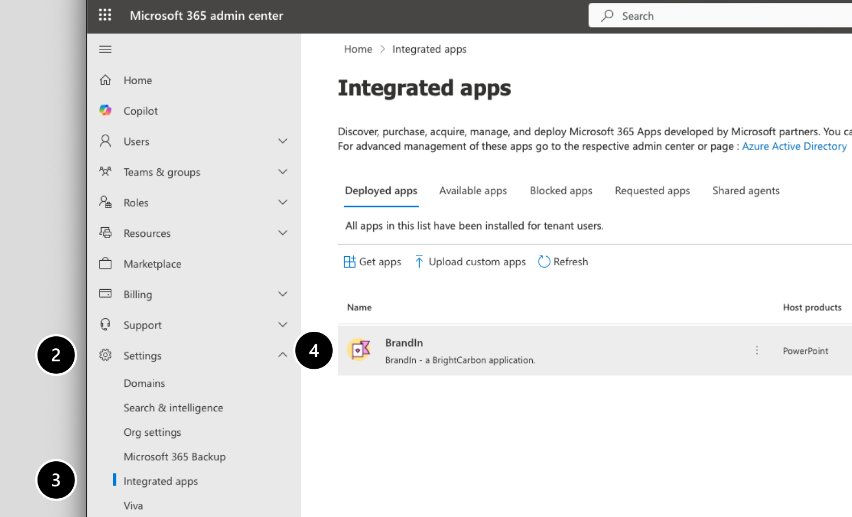This screenshot has height=517, width=852.
Task: Click the Get apps grid icon
Action: 349,262
